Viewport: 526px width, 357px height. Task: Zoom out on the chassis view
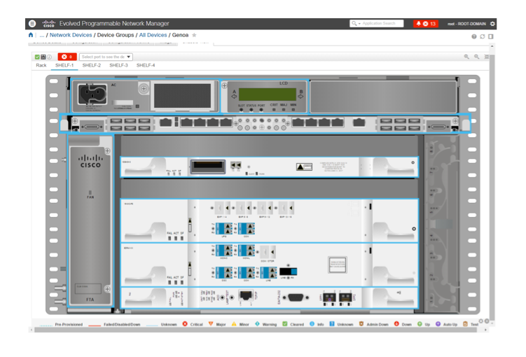[476, 57]
